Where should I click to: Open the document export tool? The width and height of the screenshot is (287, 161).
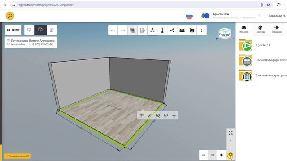tap(143, 30)
